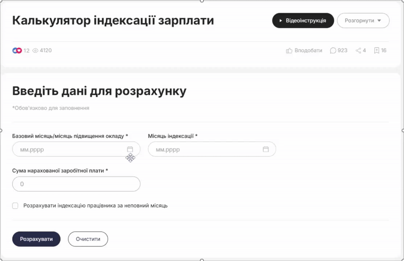Open calendar picker in Базовий місяць field
This screenshot has width=404, height=261.
coord(130,149)
